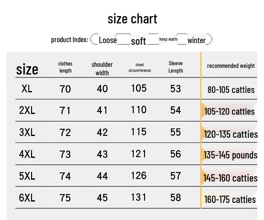Select the 5XL size row label
264x220 pixels.
pos(27,176)
